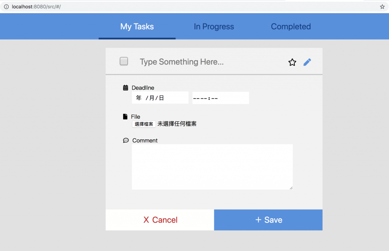The image size is (389, 251).
Task: Tick the task completion checkbox
Action: [x=124, y=61]
